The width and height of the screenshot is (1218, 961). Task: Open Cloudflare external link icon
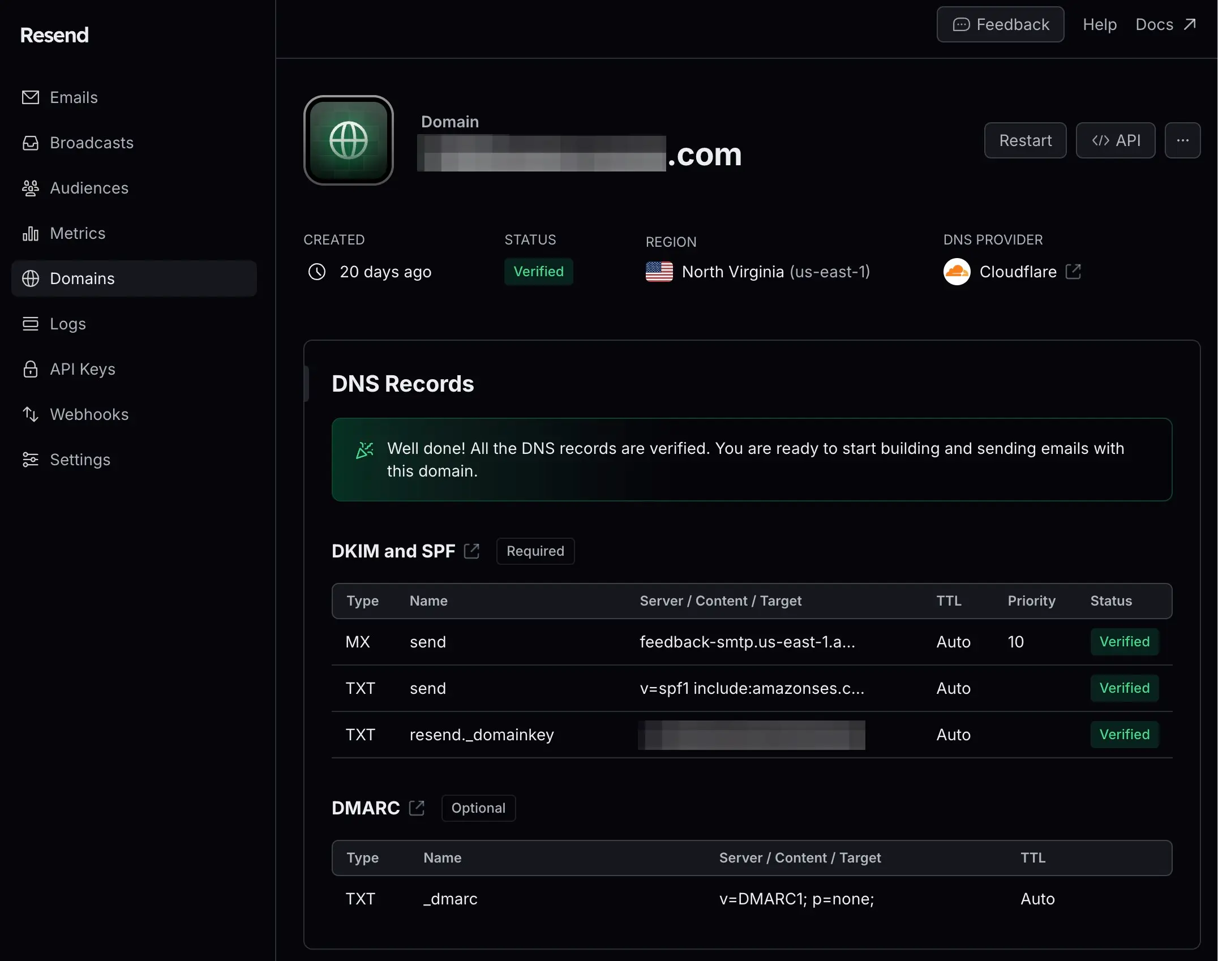click(1073, 272)
